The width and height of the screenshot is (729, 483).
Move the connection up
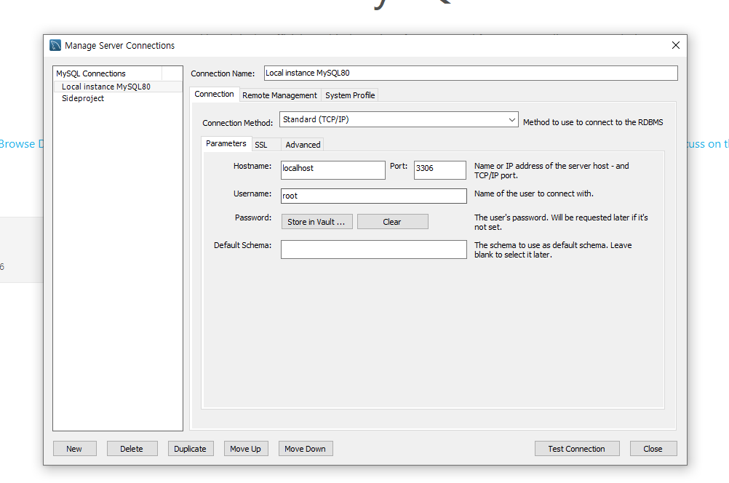point(245,449)
